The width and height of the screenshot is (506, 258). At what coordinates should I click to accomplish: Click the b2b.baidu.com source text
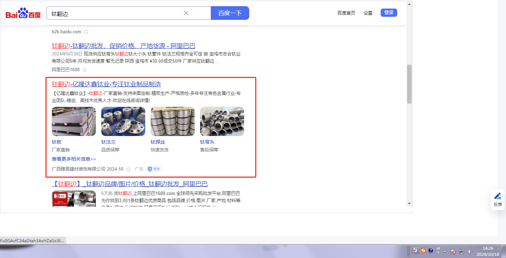[x=67, y=32]
